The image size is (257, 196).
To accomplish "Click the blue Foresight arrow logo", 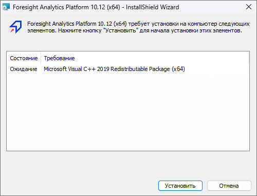I will (x=15, y=27).
